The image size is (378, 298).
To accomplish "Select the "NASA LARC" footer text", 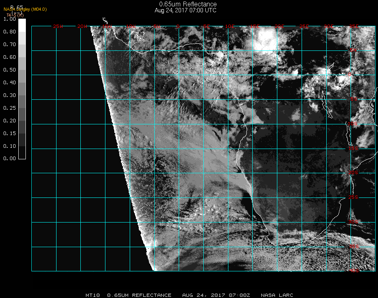I will (x=277, y=295).
